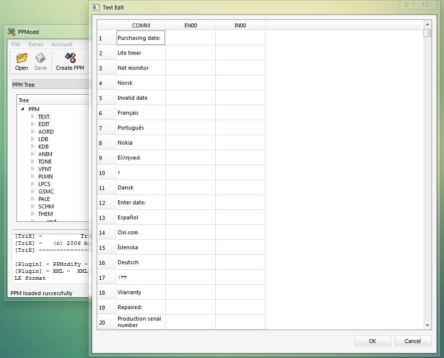
Task: Expand the EDIT tree node
Action: pos(32,124)
